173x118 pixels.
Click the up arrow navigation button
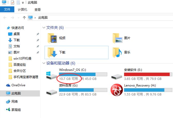coord(24,18)
